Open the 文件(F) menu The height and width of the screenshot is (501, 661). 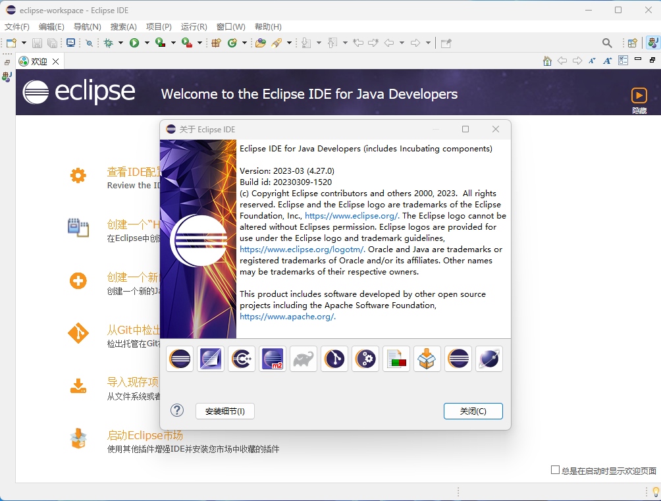tap(17, 27)
